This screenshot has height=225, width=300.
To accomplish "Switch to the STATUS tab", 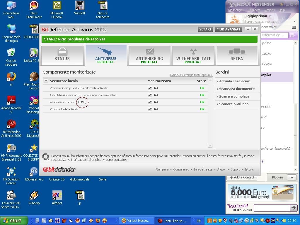I will (x=62, y=56).
